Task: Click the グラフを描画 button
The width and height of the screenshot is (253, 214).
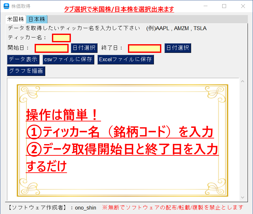Action: pyautogui.click(x=26, y=71)
